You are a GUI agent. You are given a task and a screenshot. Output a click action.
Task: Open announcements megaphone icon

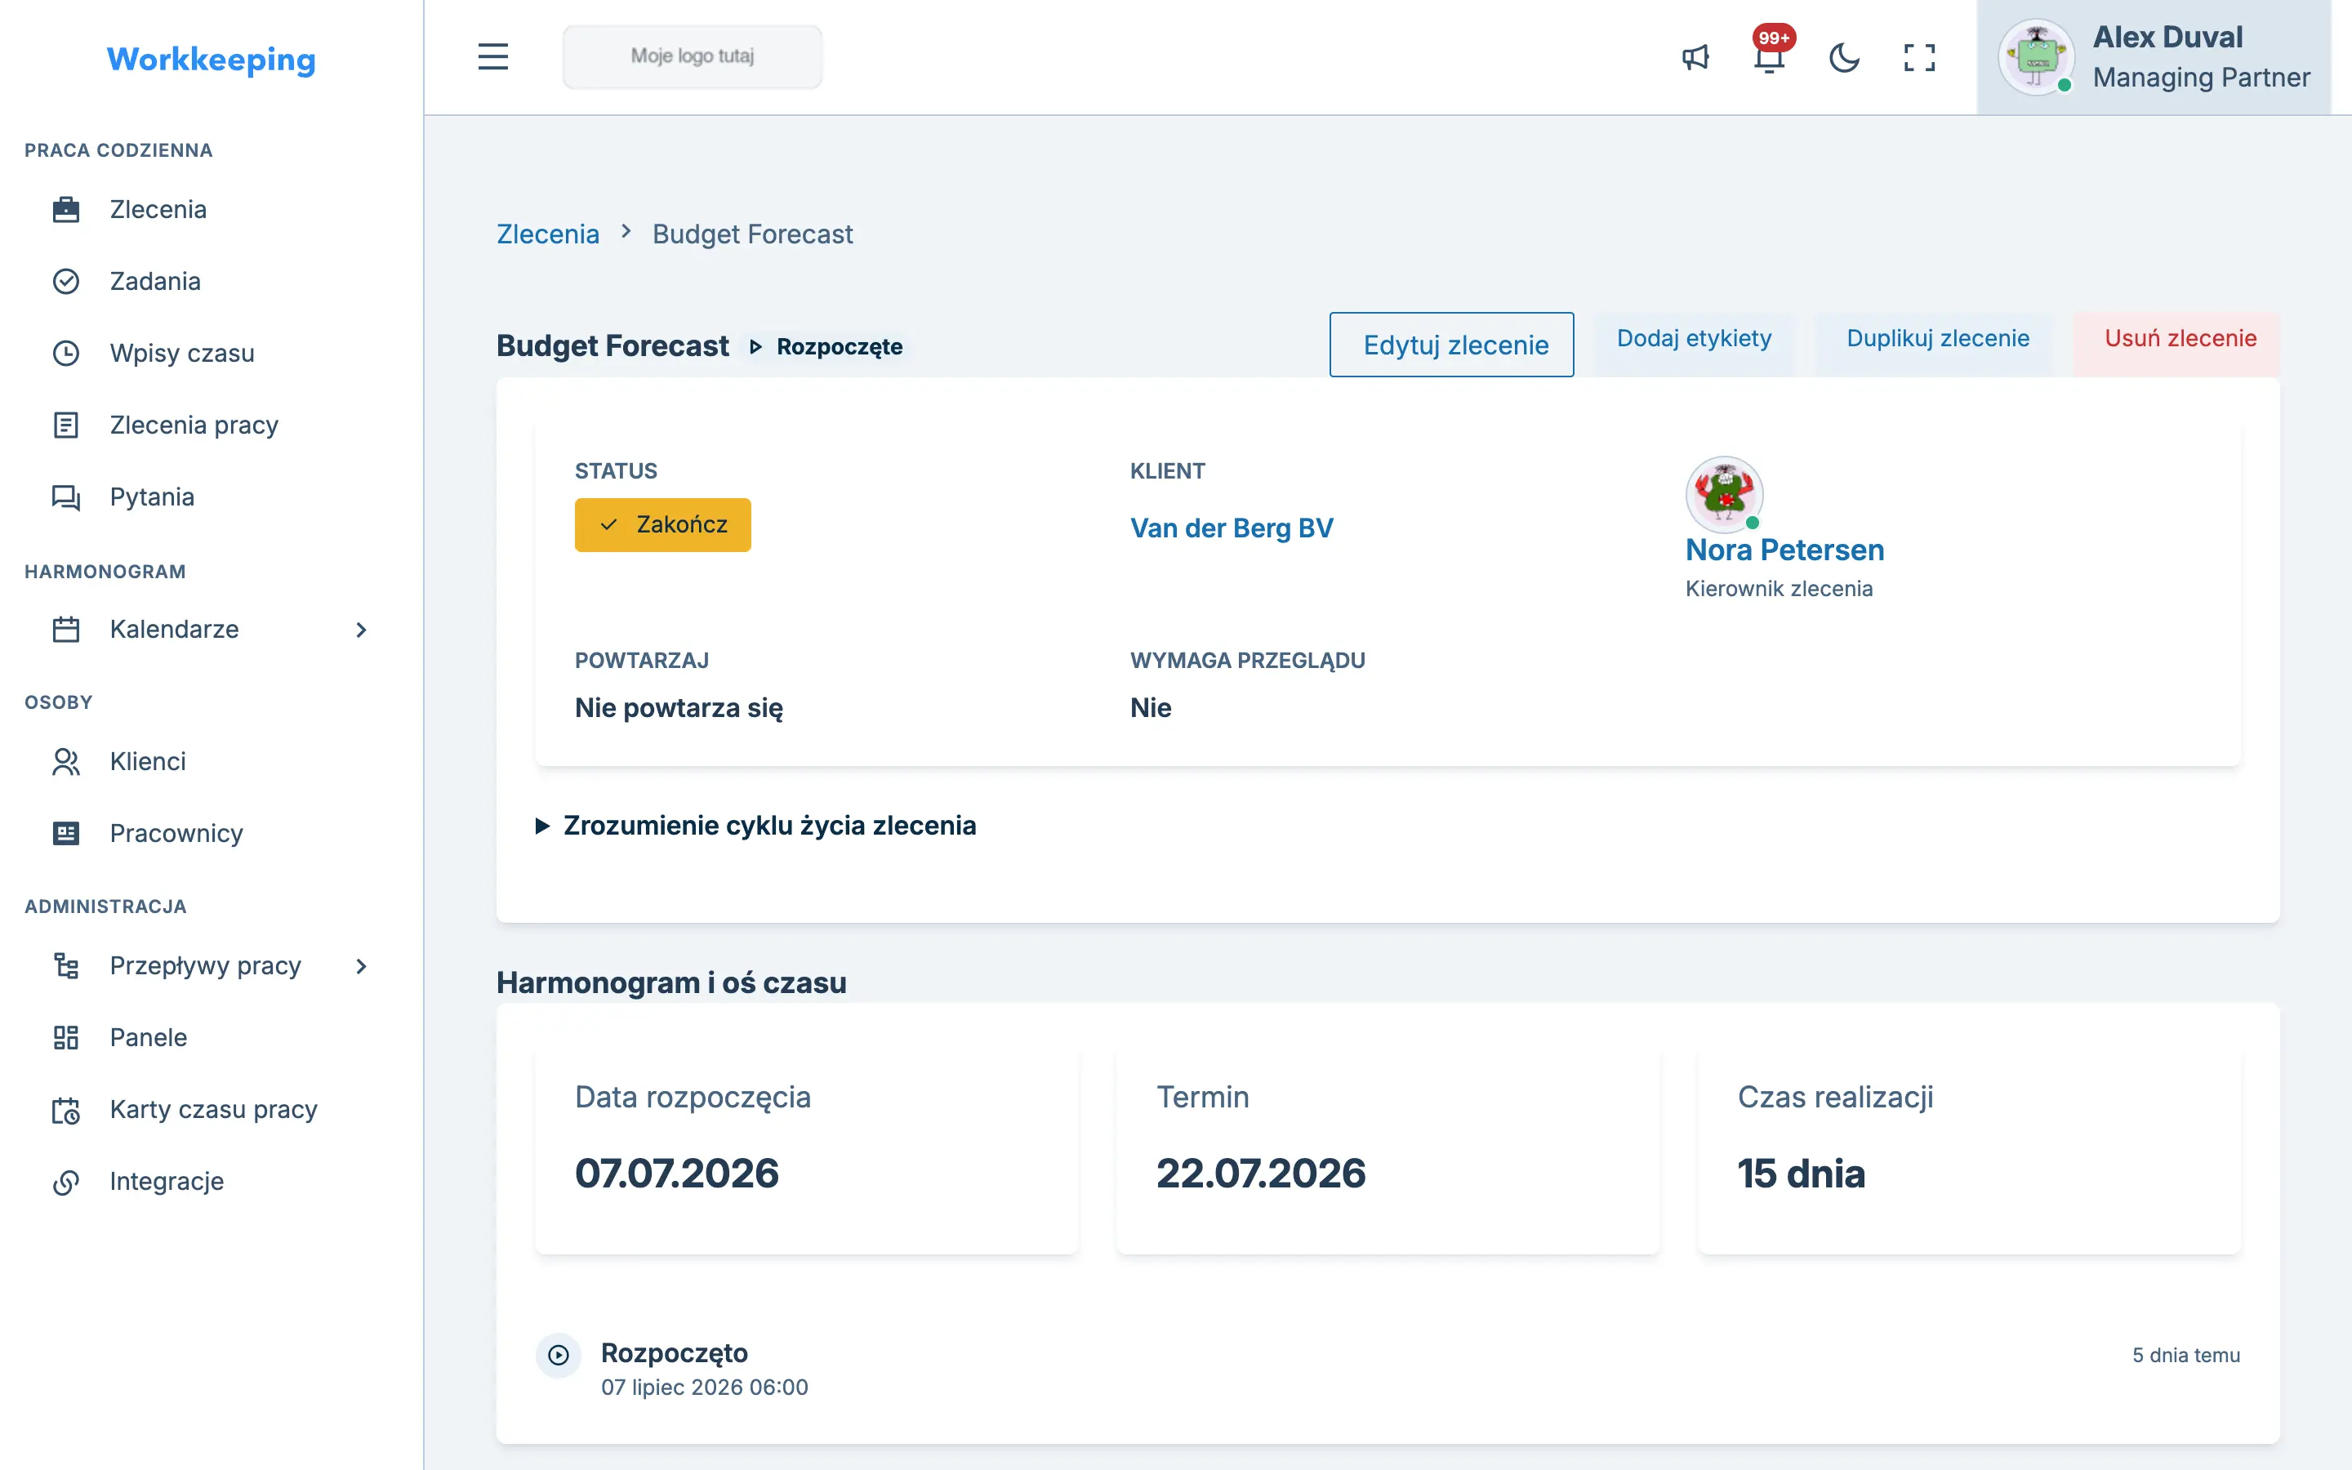1695,57
